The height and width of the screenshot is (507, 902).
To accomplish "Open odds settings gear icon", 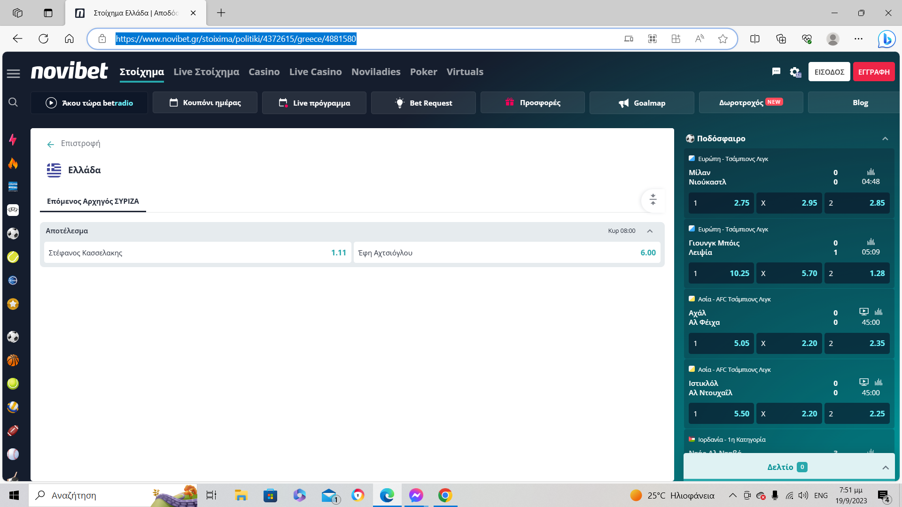I will tap(795, 72).
